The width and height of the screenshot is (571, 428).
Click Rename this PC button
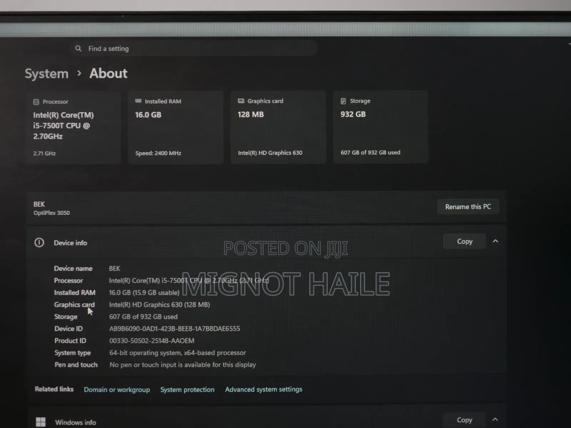tap(468, 207)
